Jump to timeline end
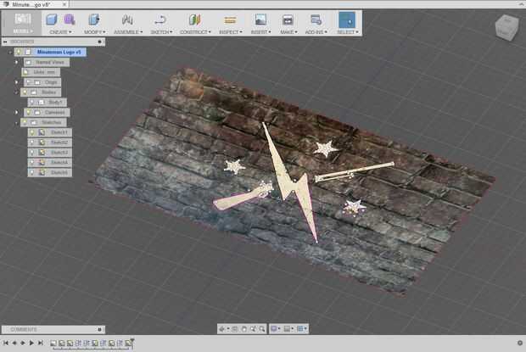Screen dimensions: 526x352 pyautogui.click(x=40, y=343)
